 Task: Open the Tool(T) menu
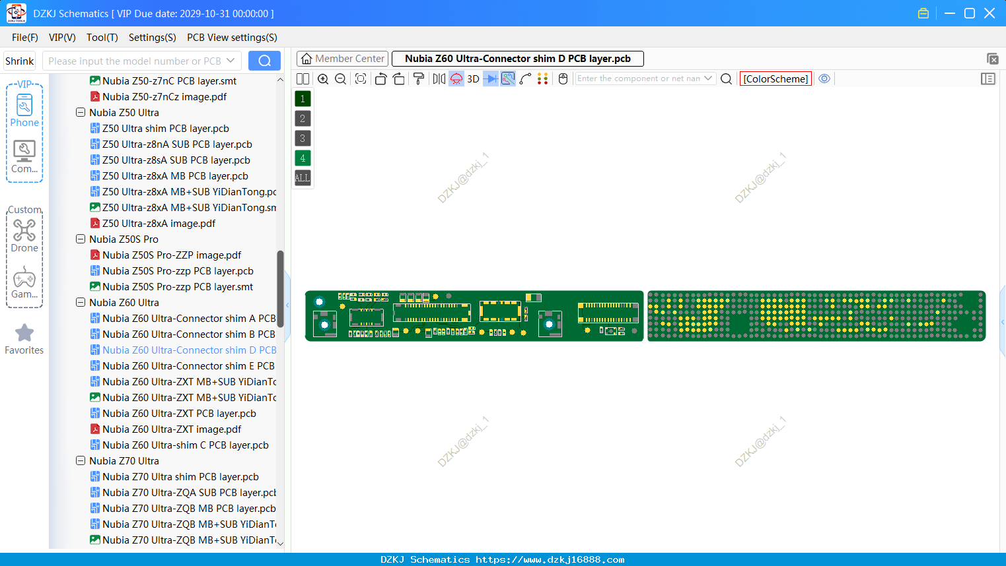coord(102,38)
